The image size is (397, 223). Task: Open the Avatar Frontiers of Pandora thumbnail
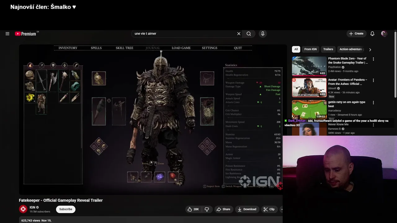(x=309, y=87)
